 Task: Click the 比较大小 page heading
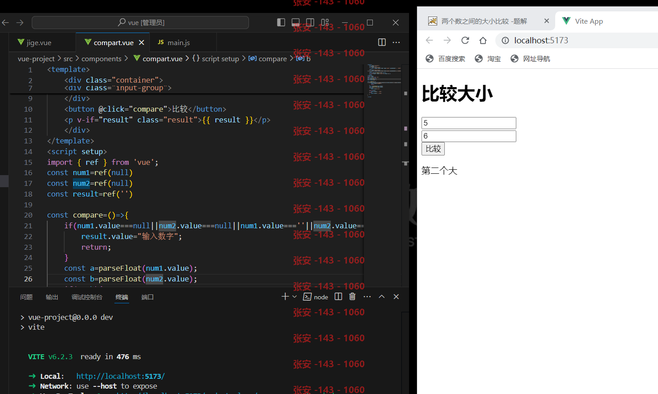tap(457, 94)
